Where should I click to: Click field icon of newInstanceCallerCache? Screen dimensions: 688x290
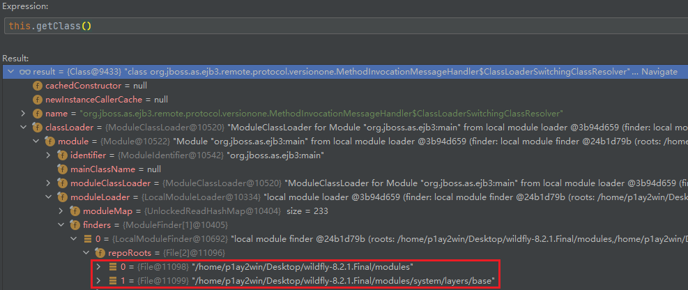point(38,100)
